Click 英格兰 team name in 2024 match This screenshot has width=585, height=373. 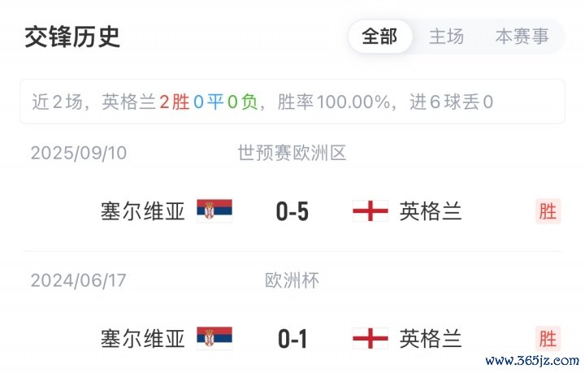pyautogui.click(x=431, y=338)
